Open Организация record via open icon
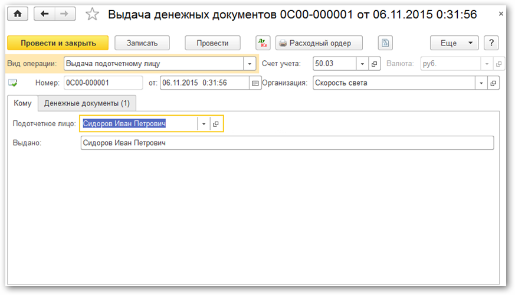This screenshot has height=295, width=515. tap(494, 83)
